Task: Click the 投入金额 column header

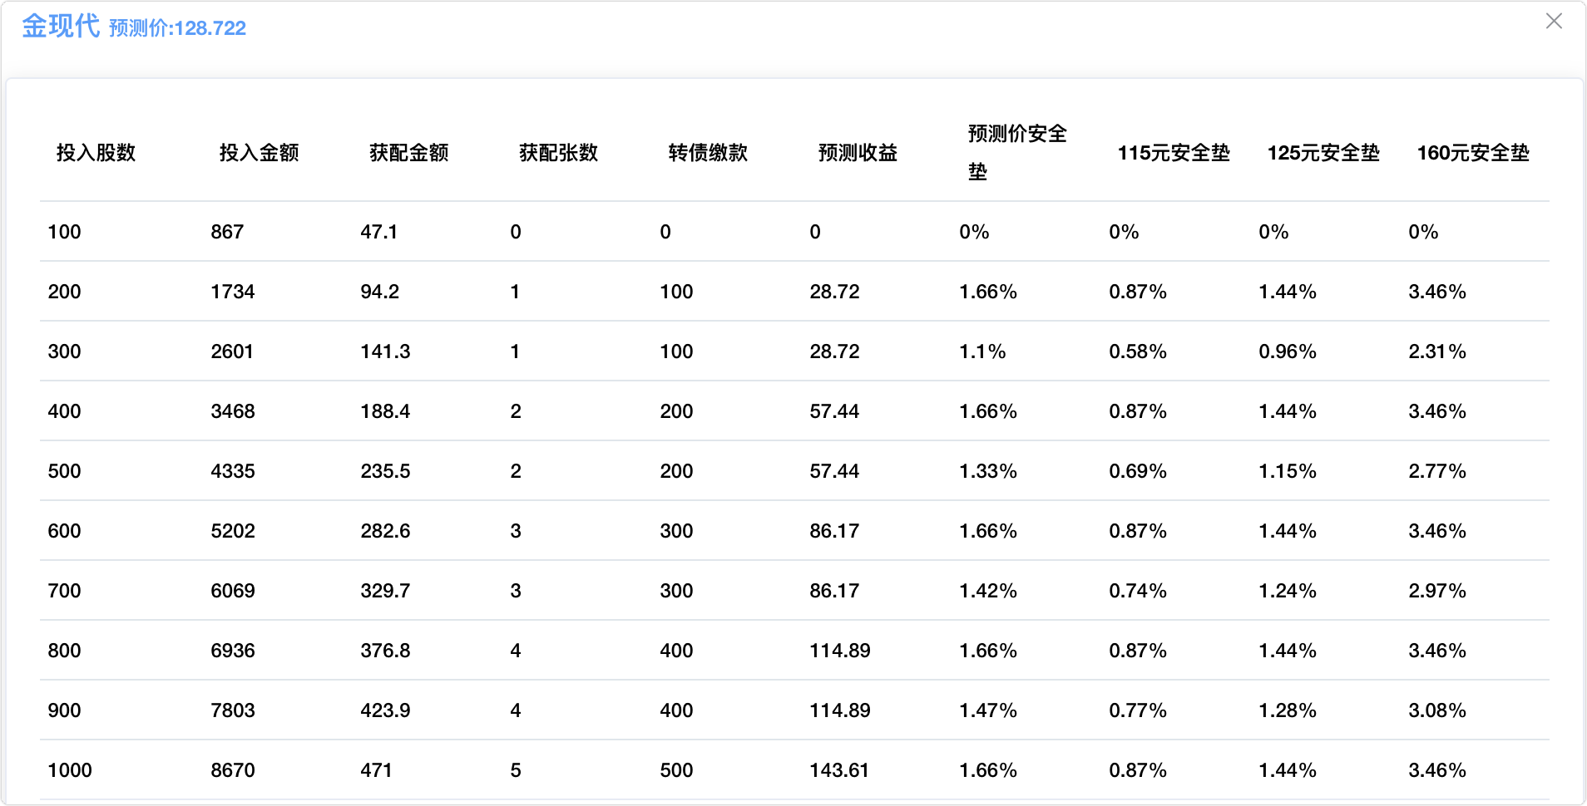Action: [x=259, y=153]
